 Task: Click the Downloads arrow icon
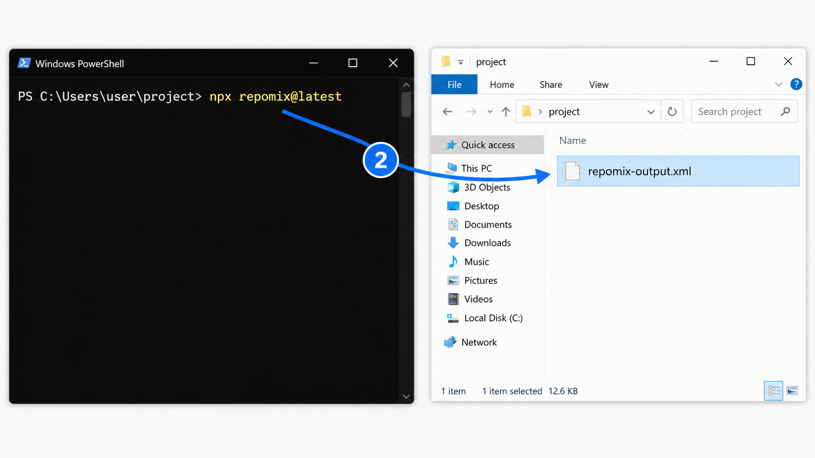[453, 243]
